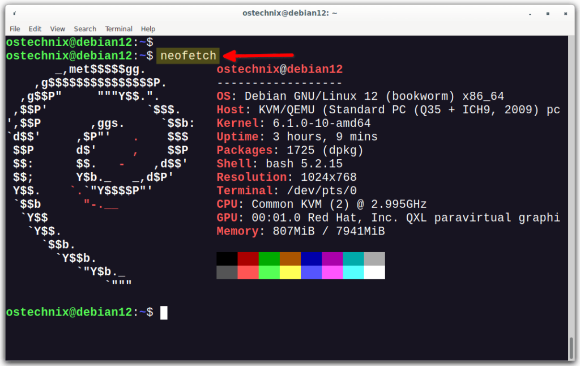Click the magenta color swatch

point(331,258)
